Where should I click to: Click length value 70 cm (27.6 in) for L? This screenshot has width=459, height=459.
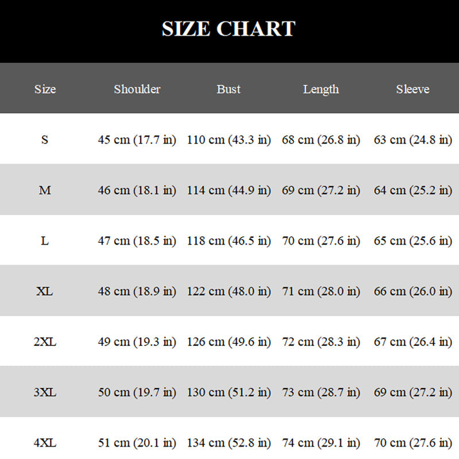321,241
